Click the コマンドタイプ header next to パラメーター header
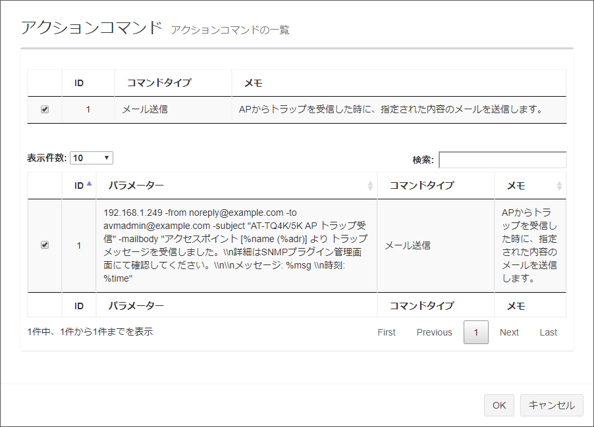 pos(421,186)
